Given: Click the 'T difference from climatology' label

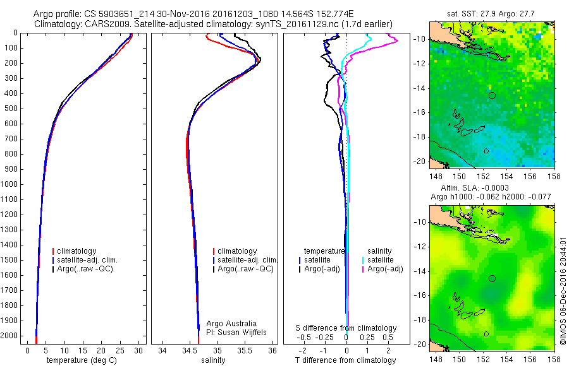Looking at the screenshot, I should pos(345,360).
